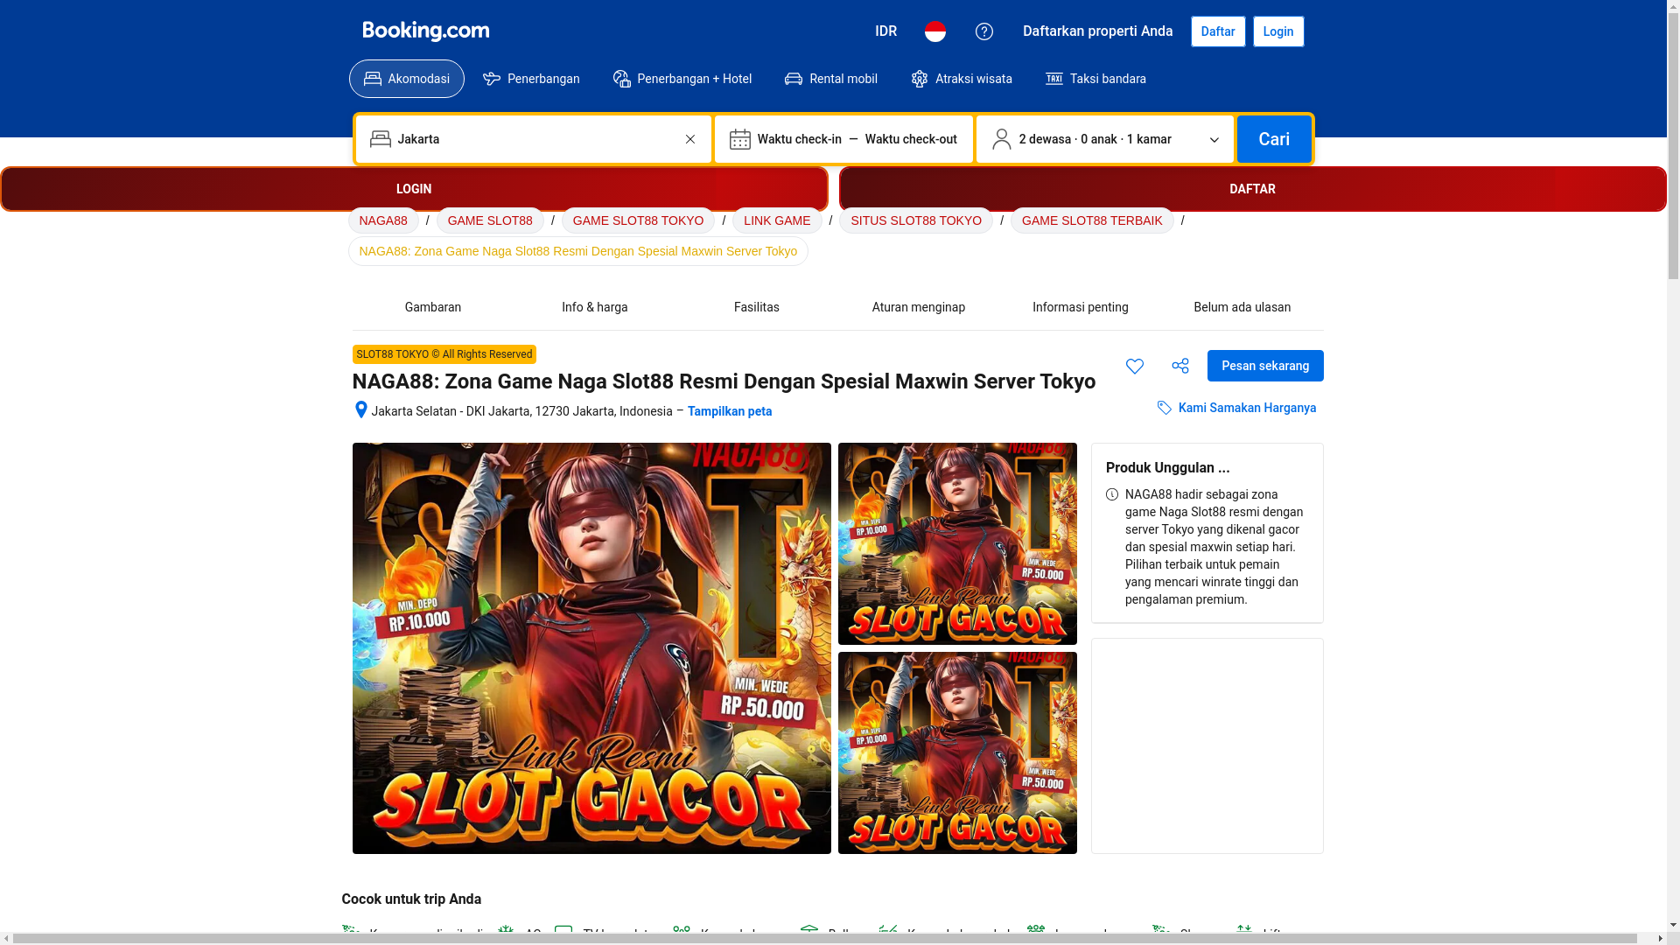Open the large main Slot Gacor photo

pos(591,648)
